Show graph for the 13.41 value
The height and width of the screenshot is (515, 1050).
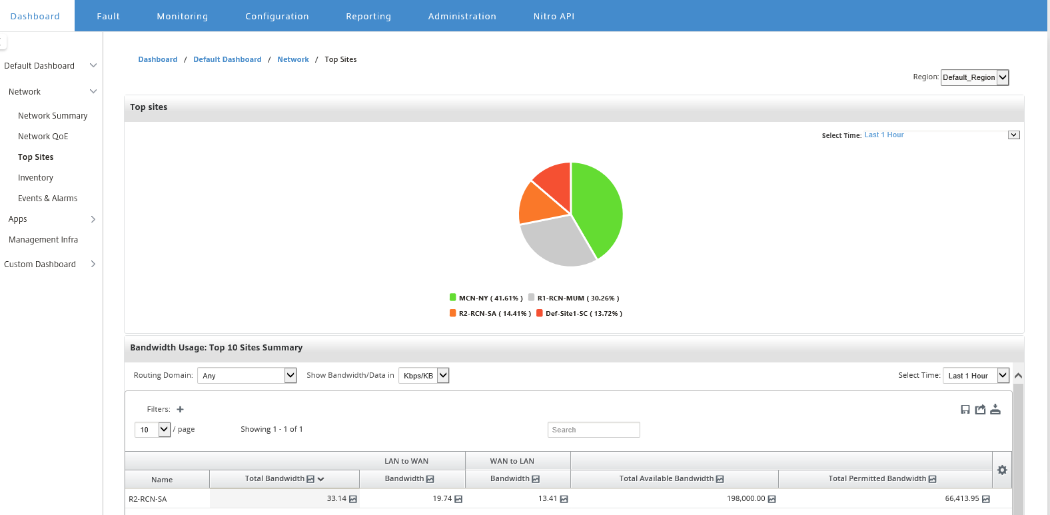[564, 499]
